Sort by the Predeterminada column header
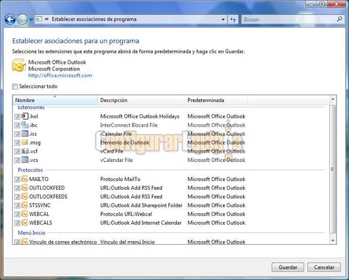 pyautogui.click(x=217, y=100)
